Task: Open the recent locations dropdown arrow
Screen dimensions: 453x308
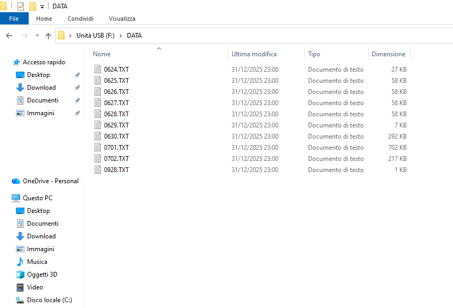Action: [37, 36]
